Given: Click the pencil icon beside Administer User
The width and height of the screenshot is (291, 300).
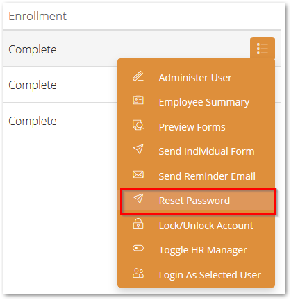Looking at the screenshot, I should click(138, 76).
